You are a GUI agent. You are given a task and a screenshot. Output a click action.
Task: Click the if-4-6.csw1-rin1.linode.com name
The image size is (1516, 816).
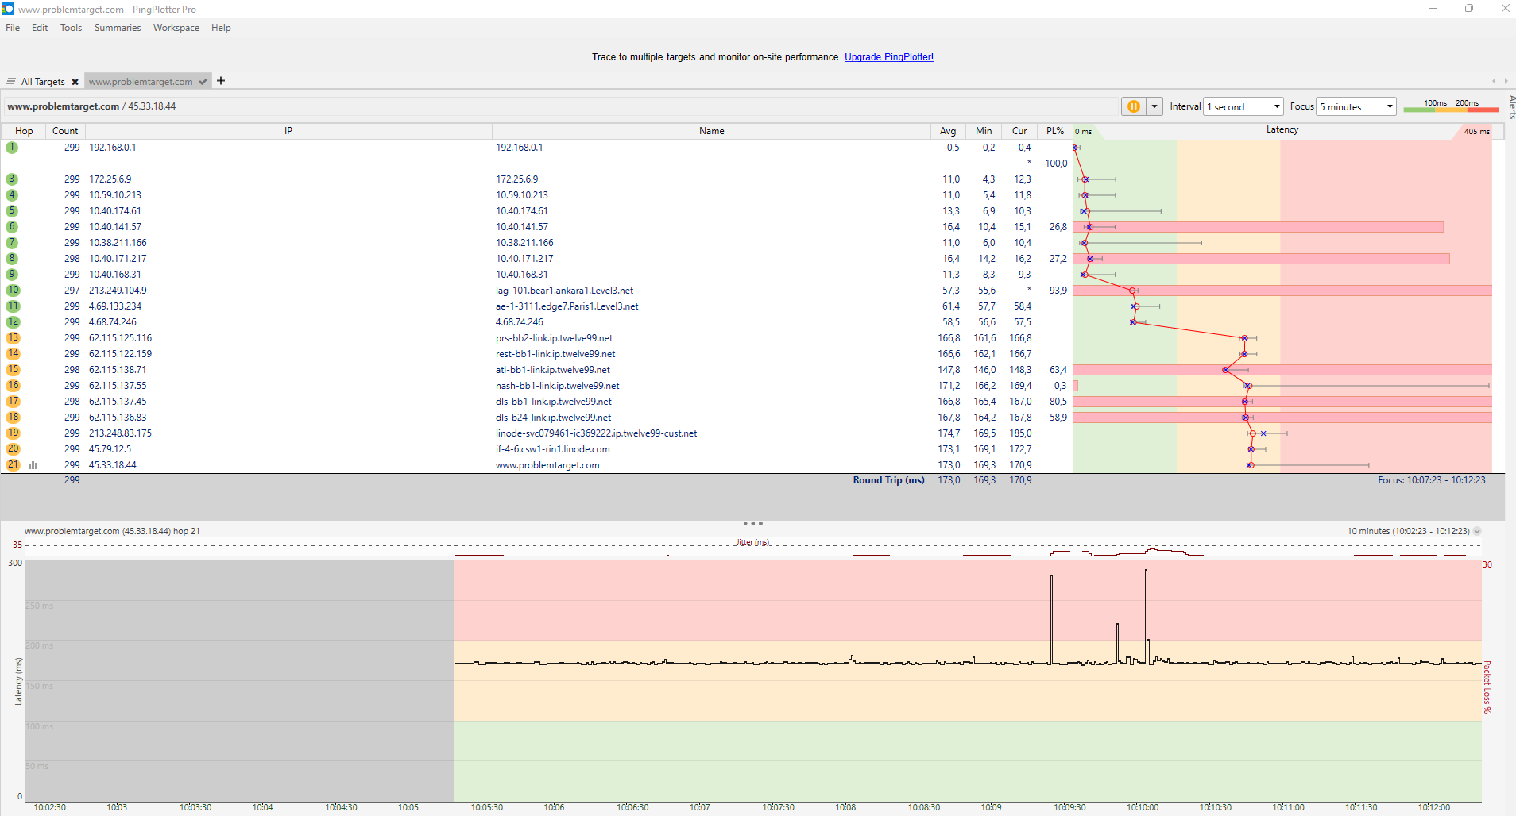point(553,449)
